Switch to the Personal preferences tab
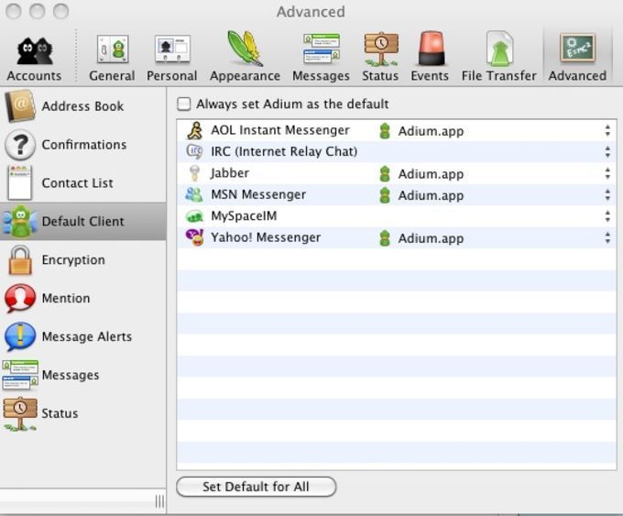Screen dimensions: 623x516 (x=171, y=57)
